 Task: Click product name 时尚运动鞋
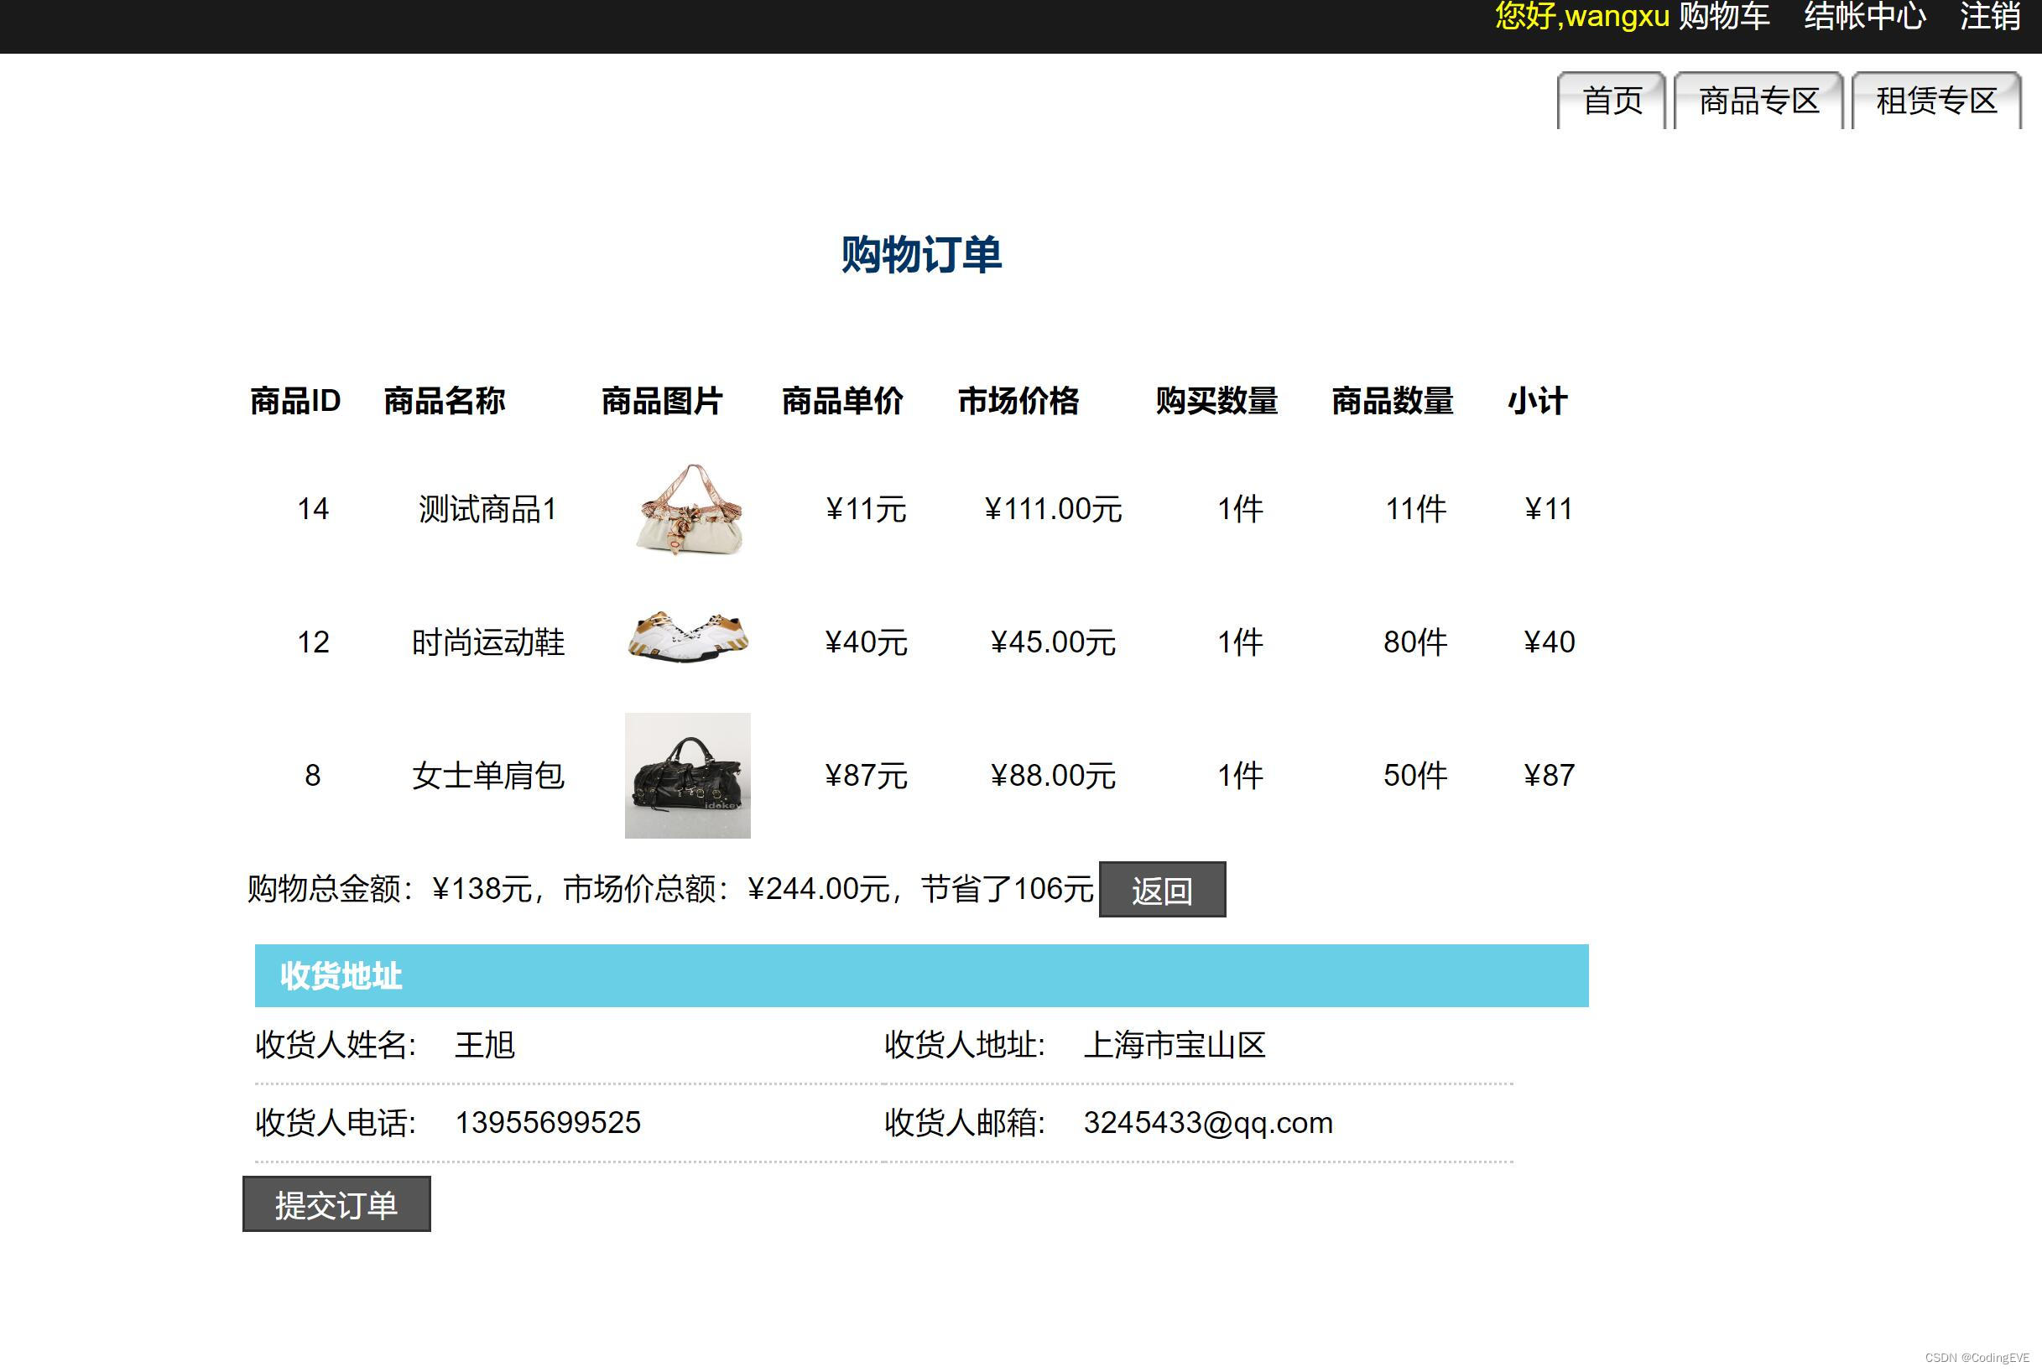click(487, 642)
